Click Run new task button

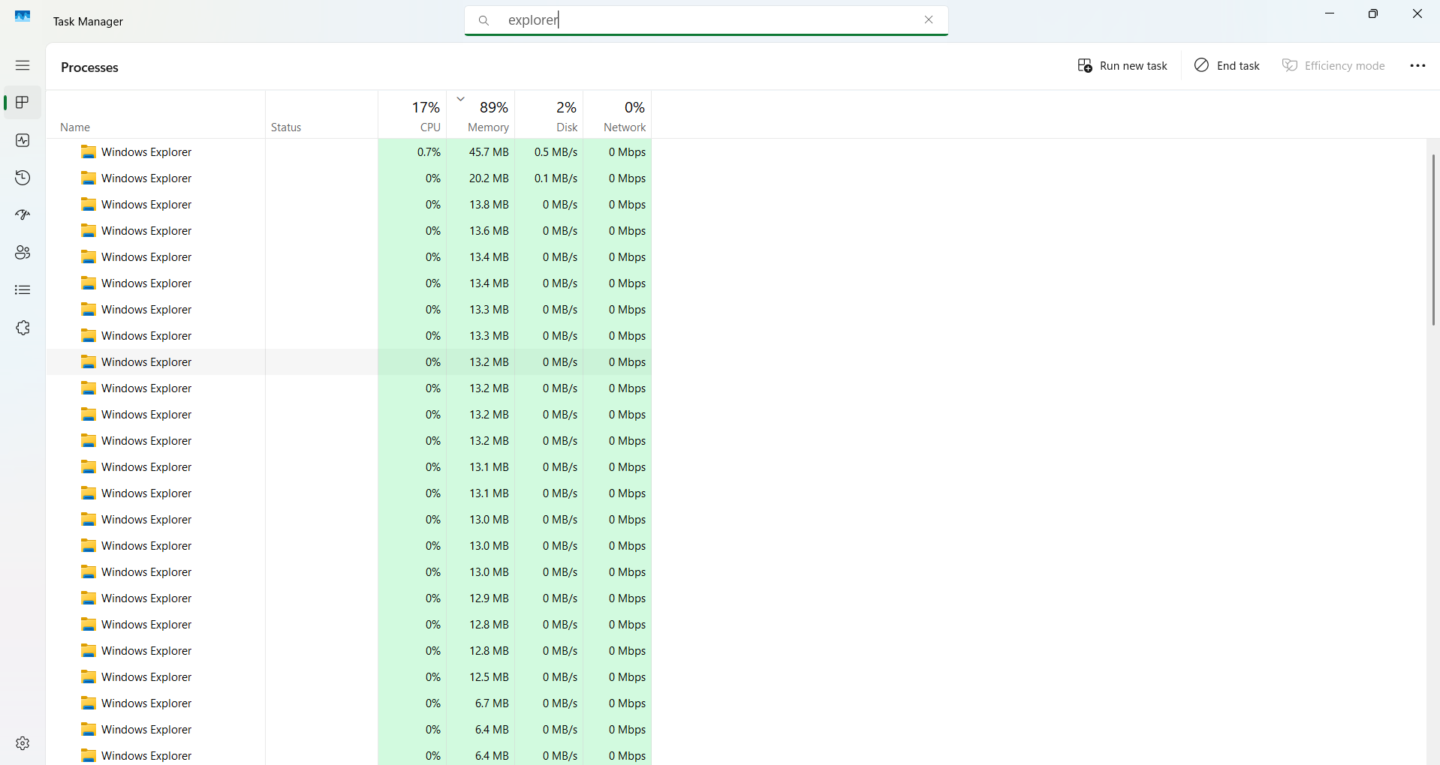point(1122,66)
